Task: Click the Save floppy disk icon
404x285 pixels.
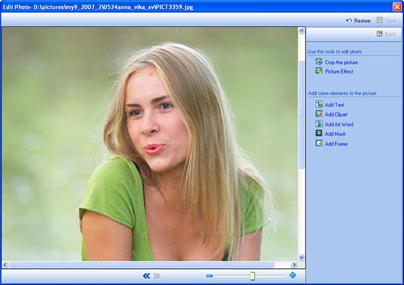Action: tap(380, 20)
